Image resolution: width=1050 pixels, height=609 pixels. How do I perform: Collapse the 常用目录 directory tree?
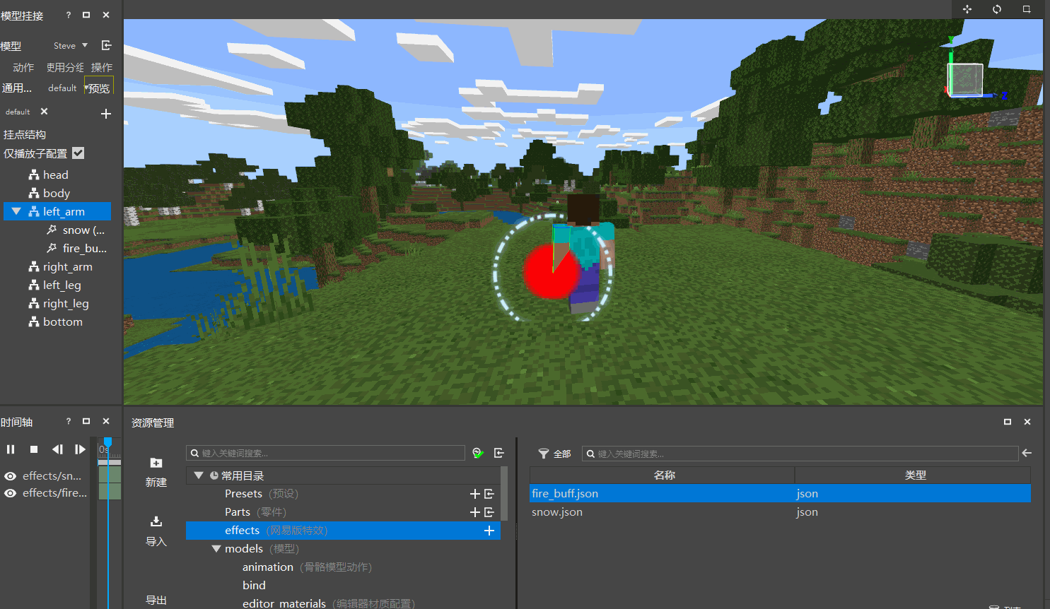[x=199, y=475]
